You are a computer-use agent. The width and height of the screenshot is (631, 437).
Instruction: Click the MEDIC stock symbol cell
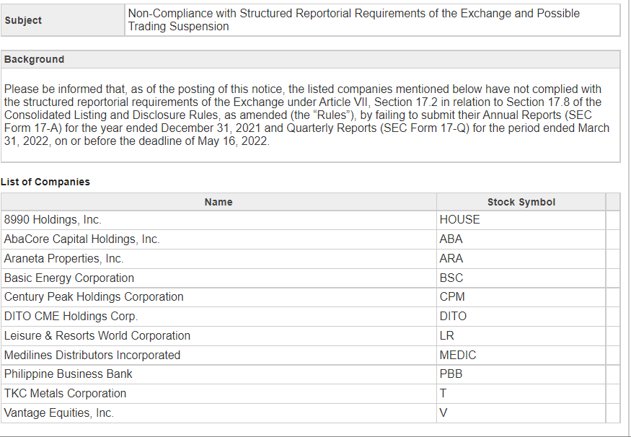coord(521,356)
